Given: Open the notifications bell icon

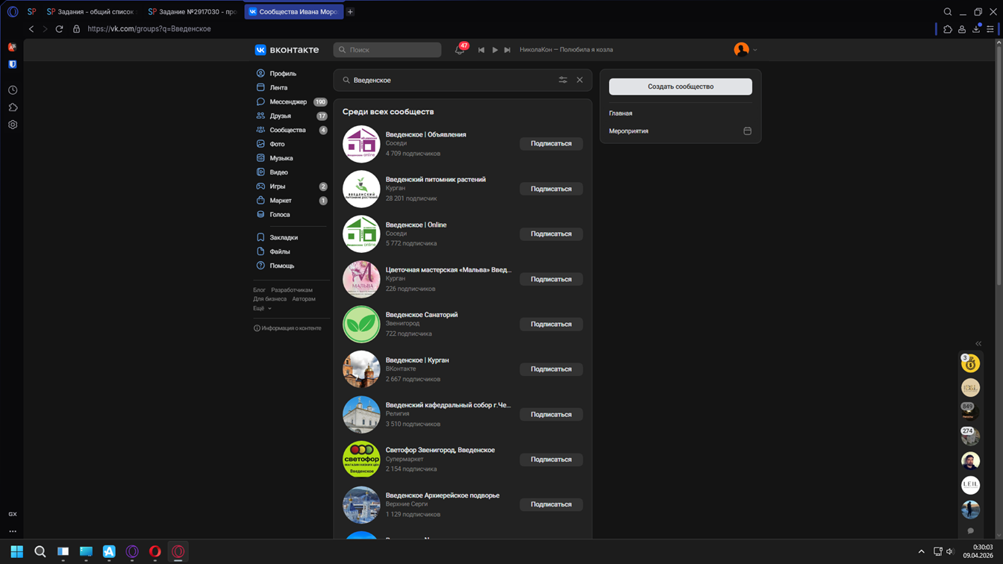Looking at the screenshot, I should (460, 50).
